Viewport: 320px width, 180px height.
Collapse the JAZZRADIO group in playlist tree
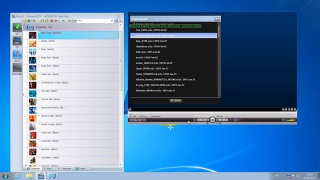[24, 27]
